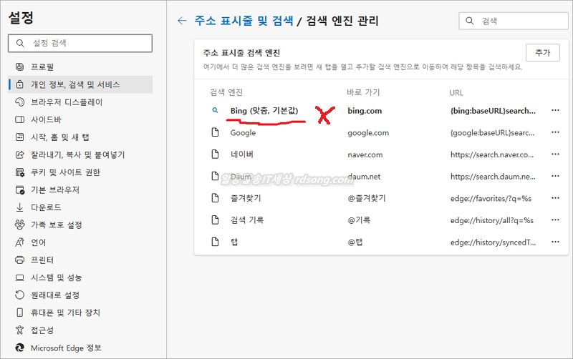Click the 가족 보호 설정 icon

(x=20, y=225)
